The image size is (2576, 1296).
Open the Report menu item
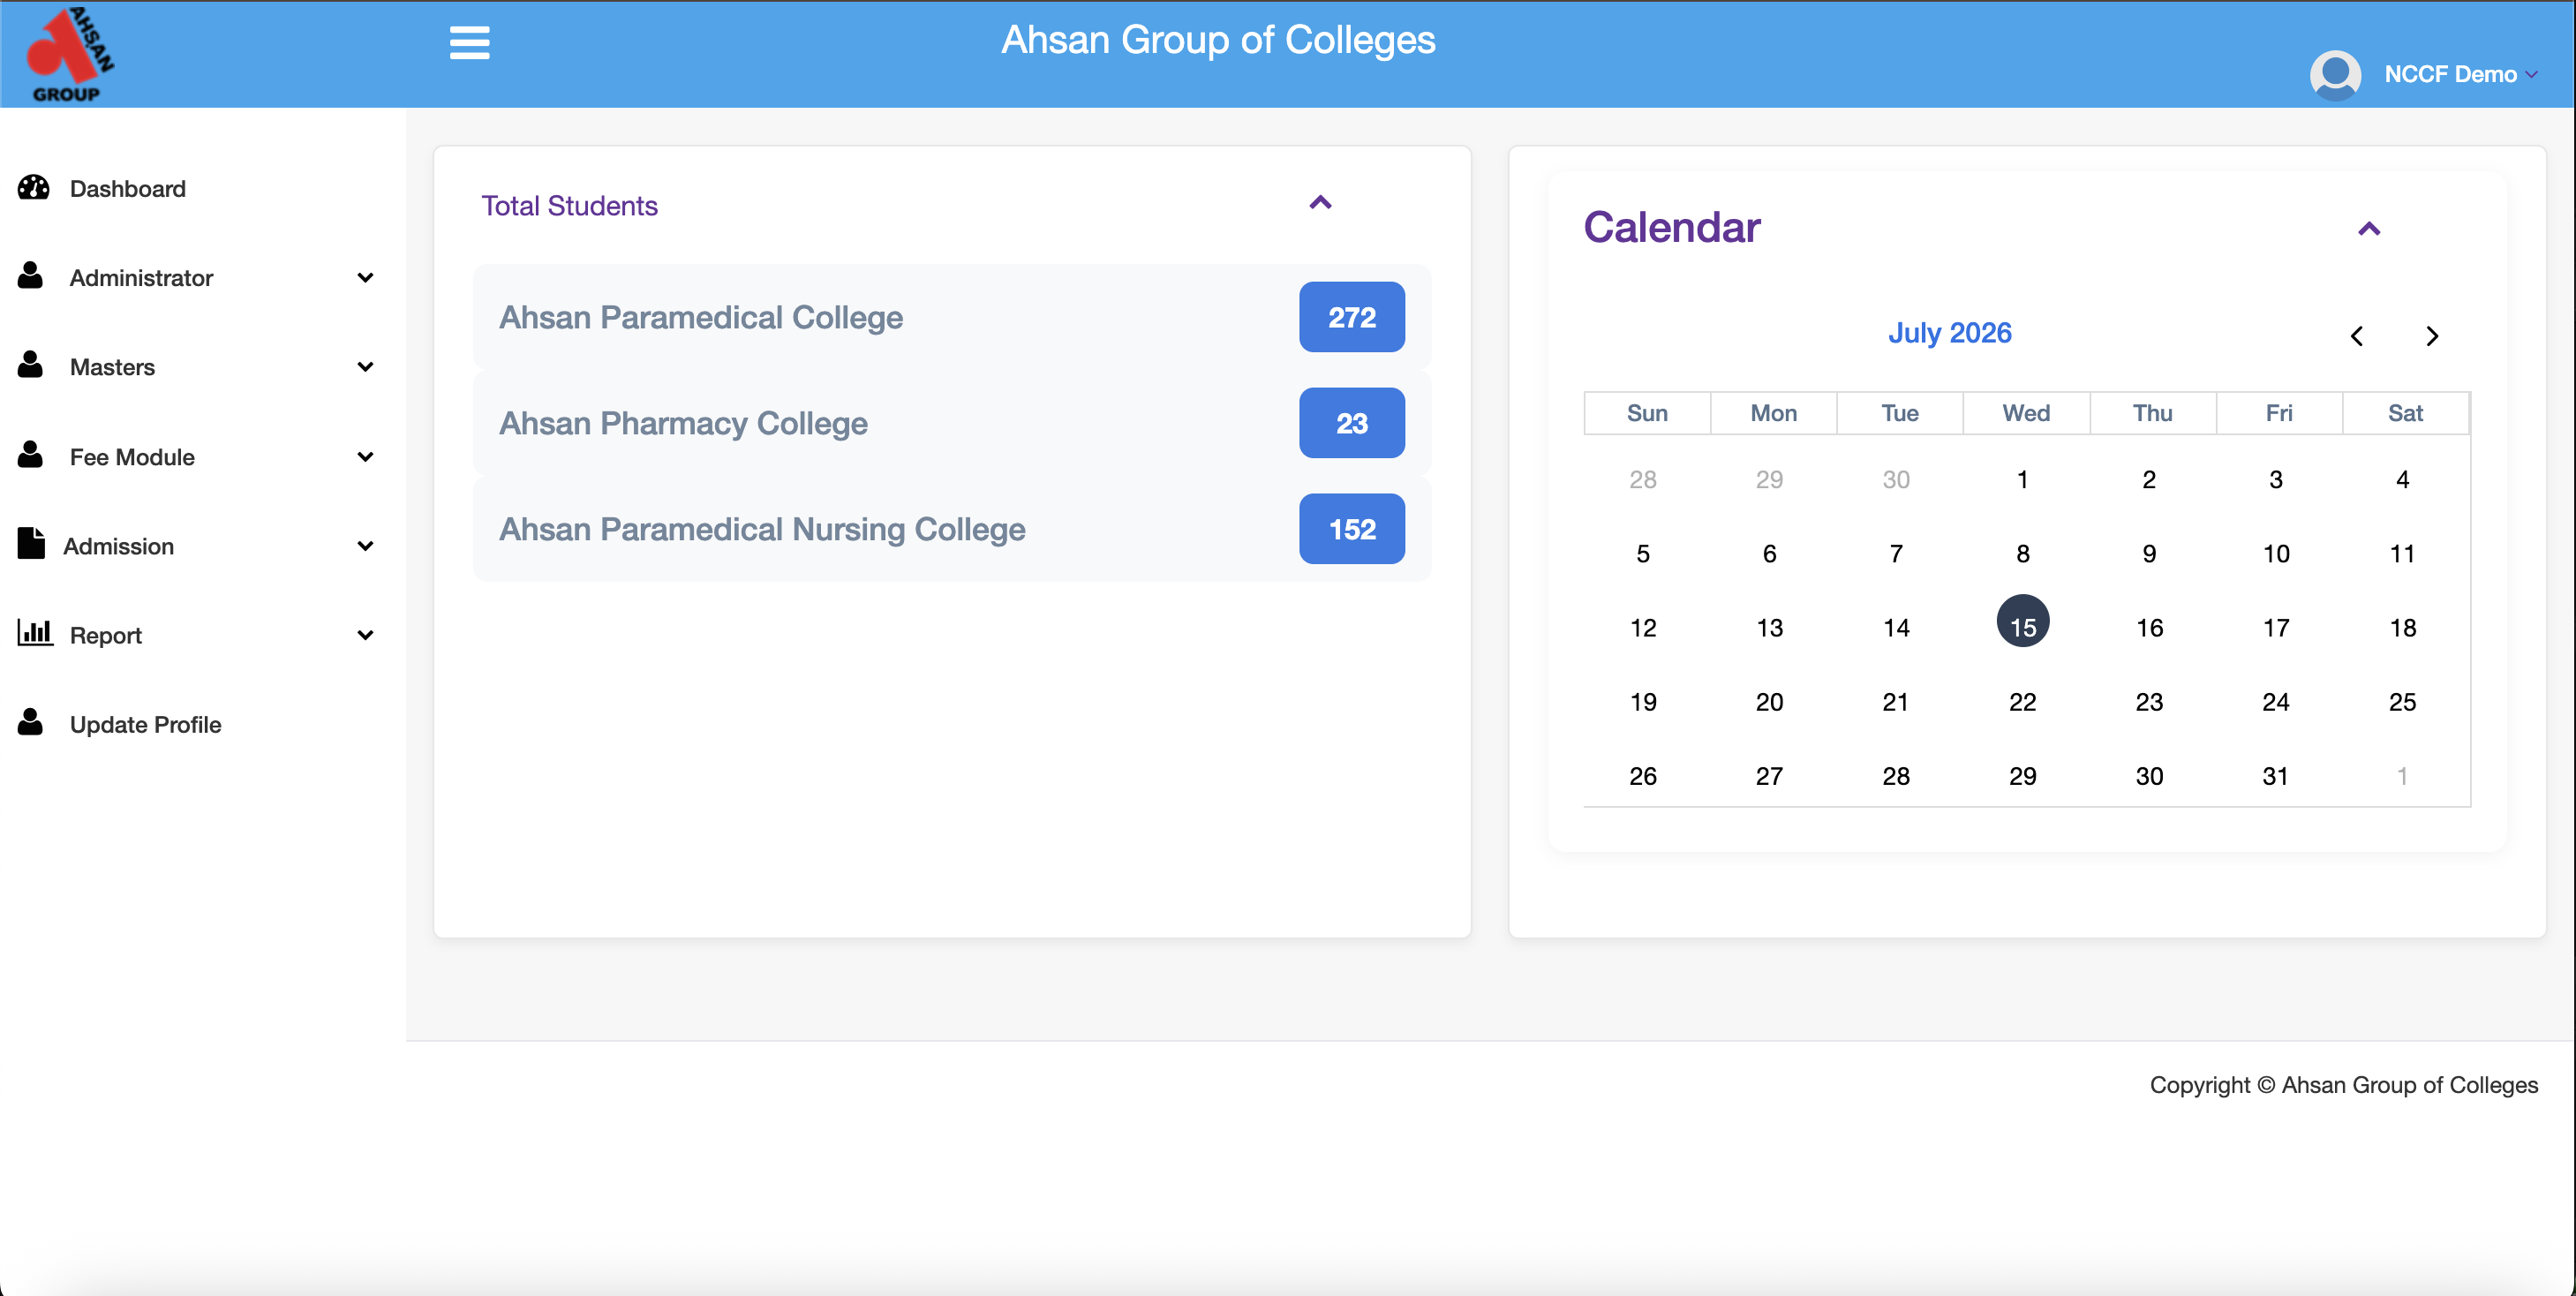pos(106,636)
